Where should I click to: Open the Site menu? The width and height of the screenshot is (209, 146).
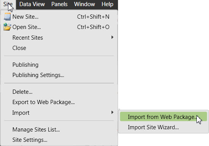tap(8, 4)
